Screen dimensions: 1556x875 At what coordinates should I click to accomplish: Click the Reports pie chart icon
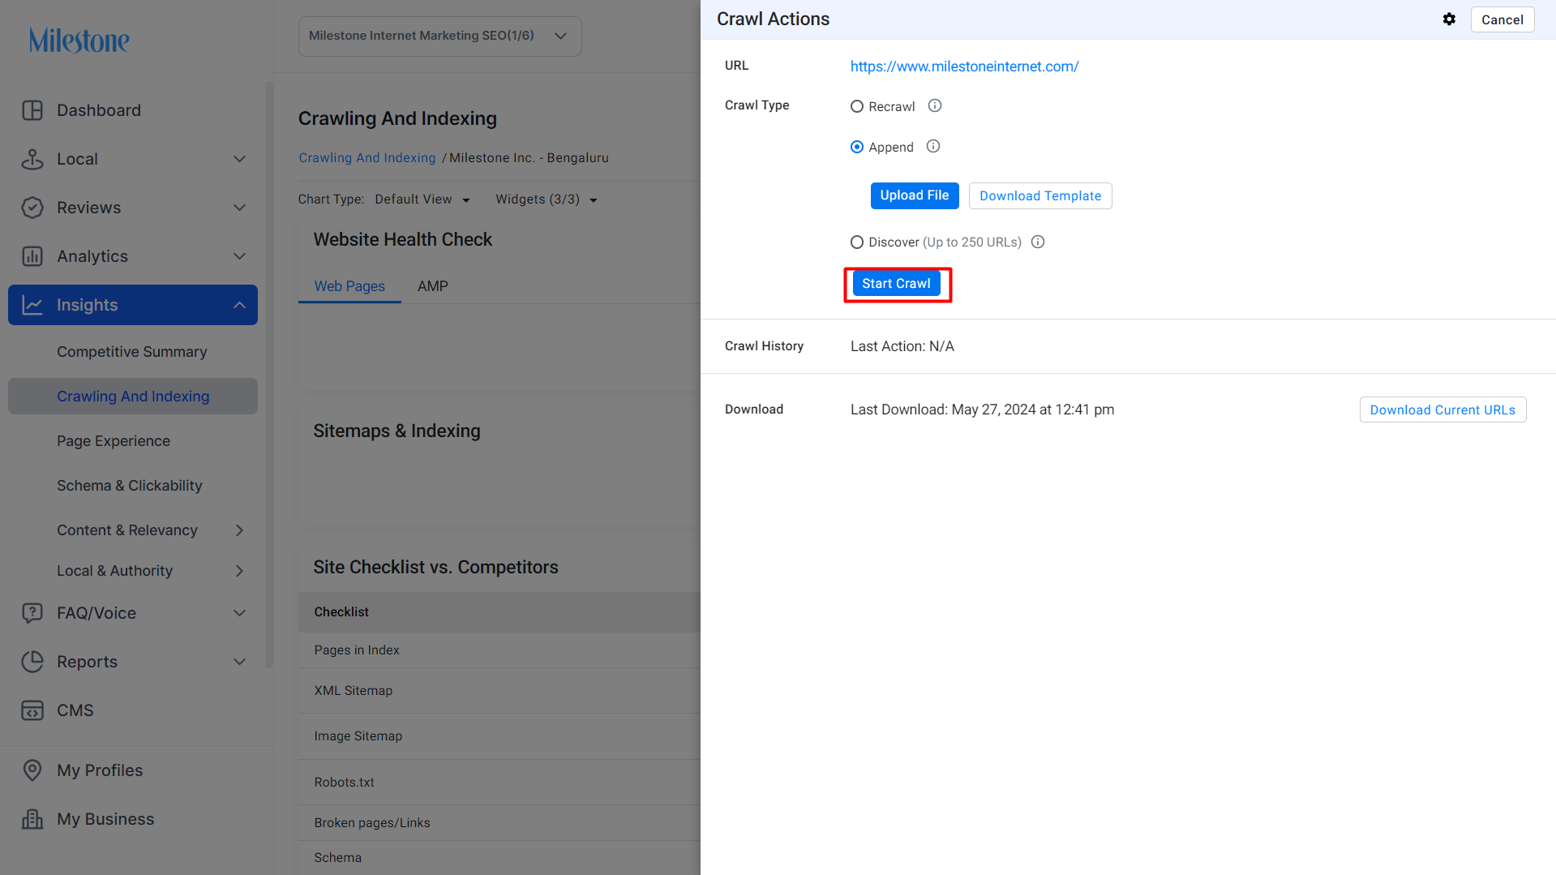32,662
